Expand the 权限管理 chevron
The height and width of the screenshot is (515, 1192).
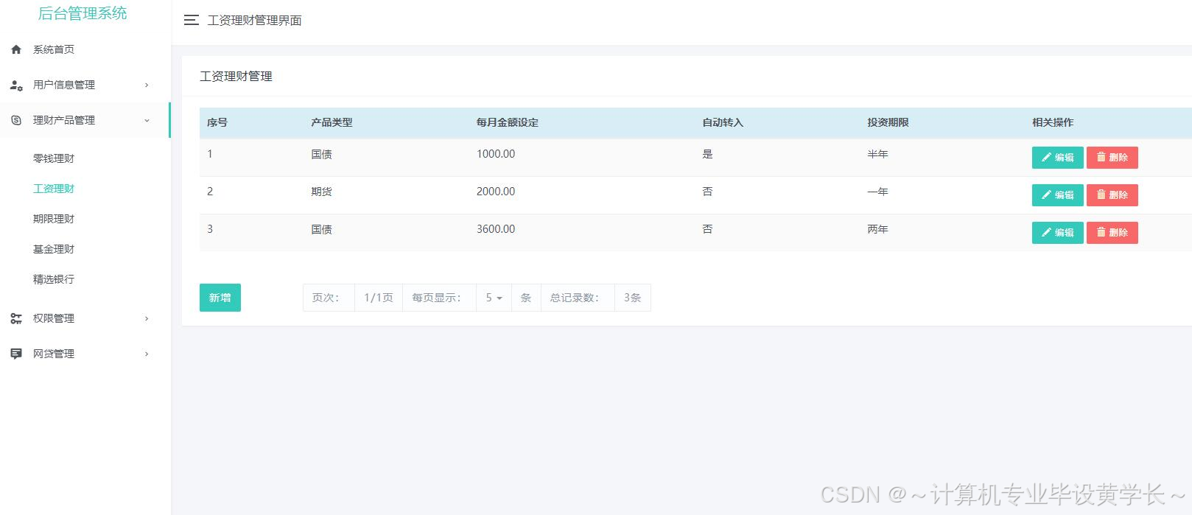click(147, 318)
